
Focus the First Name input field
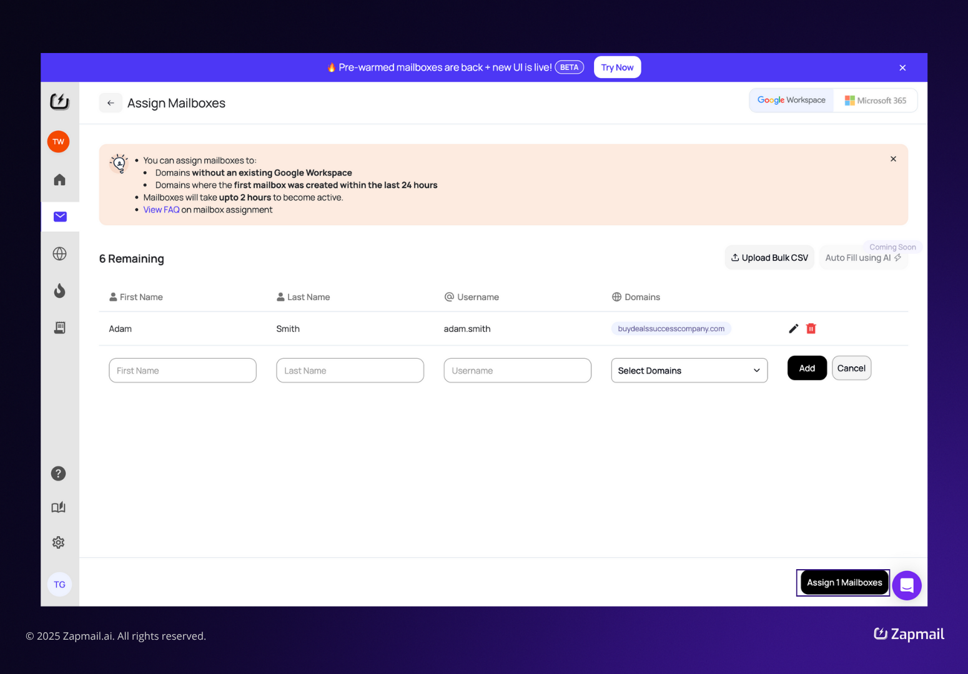coord(182,370)
